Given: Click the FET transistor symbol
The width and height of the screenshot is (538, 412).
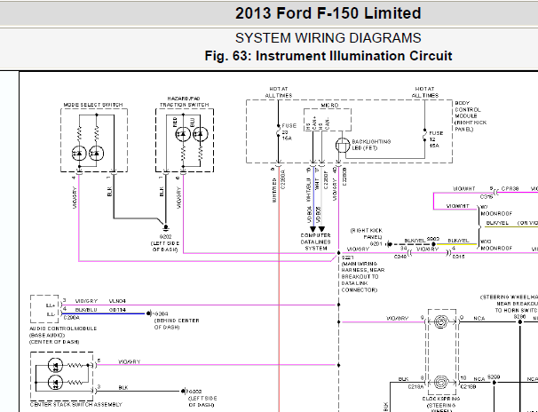Looking at the screenshot, I should 343,146.
